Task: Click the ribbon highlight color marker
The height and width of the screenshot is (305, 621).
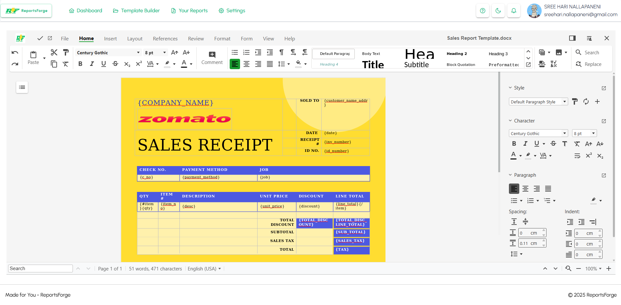Action: pyautogui.click(x=167, y=64)
